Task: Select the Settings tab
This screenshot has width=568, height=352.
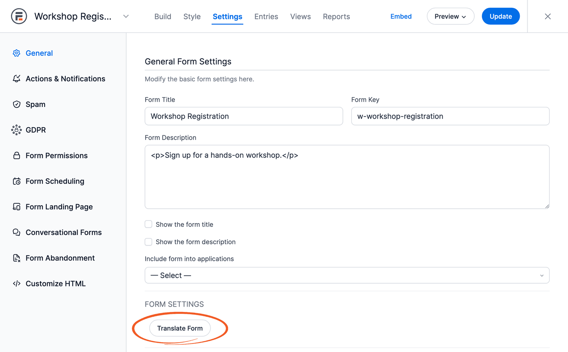Action: (x=228, y=17)
